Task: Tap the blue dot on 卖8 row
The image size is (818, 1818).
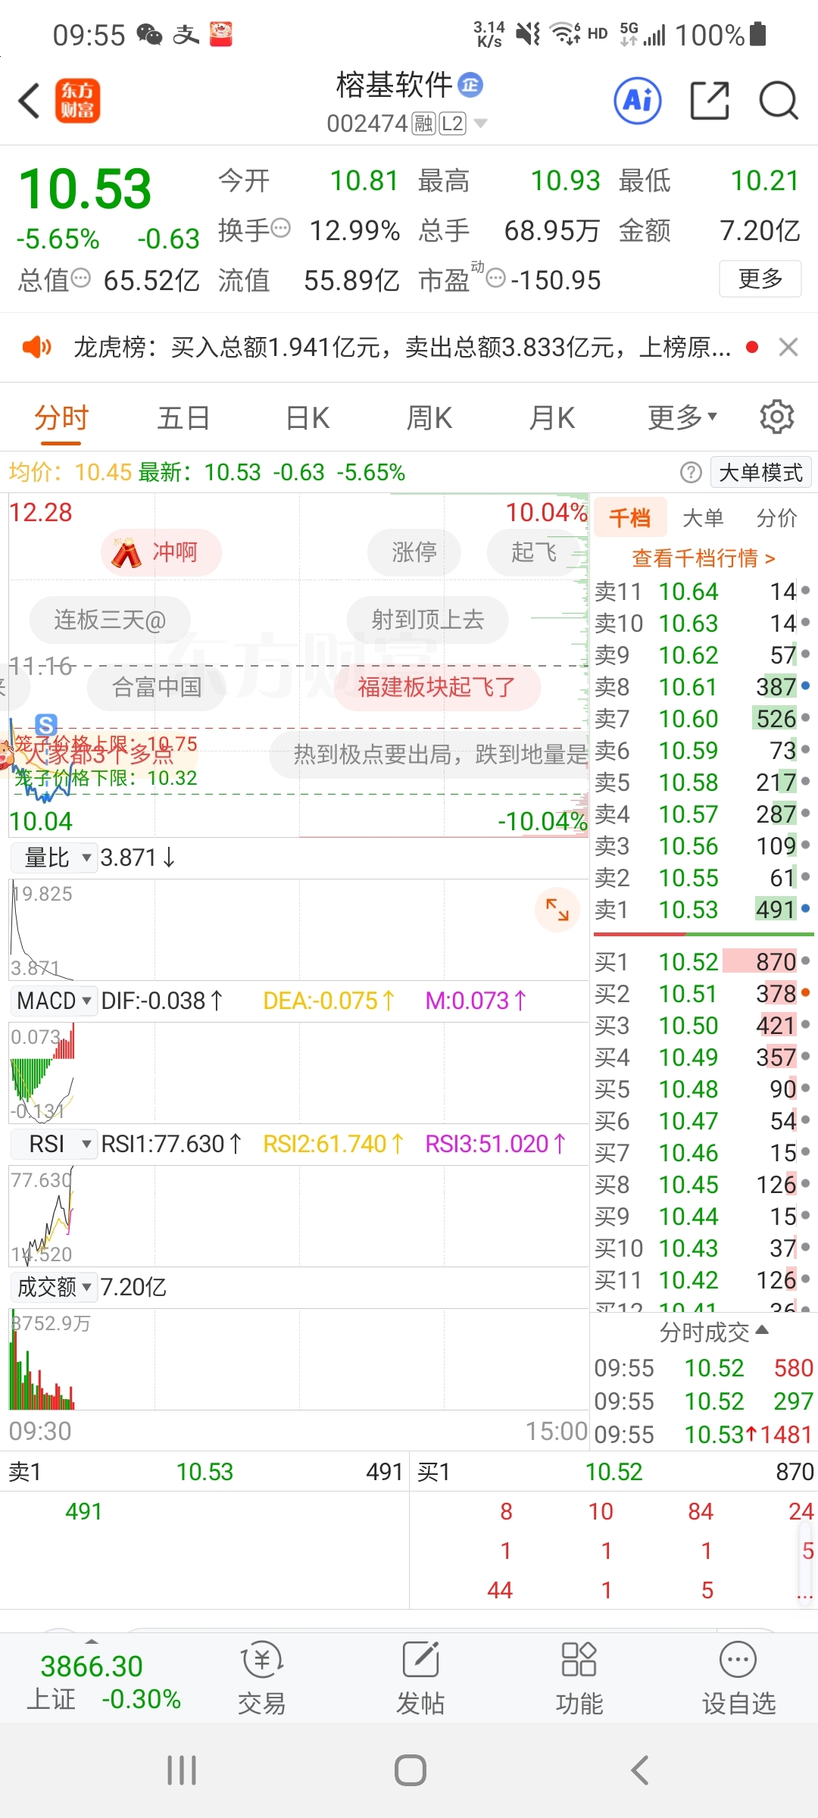Action: 805,686
